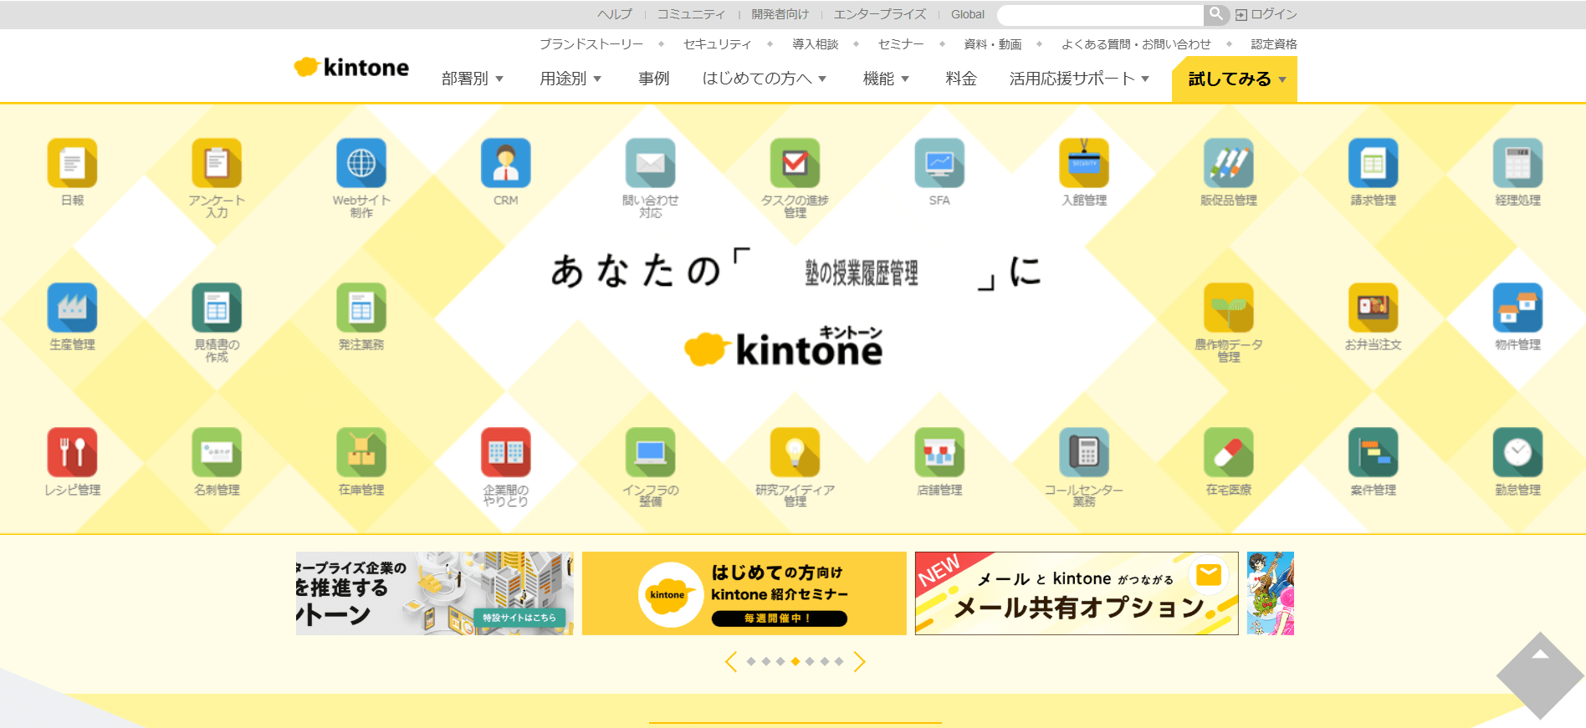Open the セキュリティ link
Image resolution: width=1586 pixels, height=728 pixels.
(x=717, y=44)
